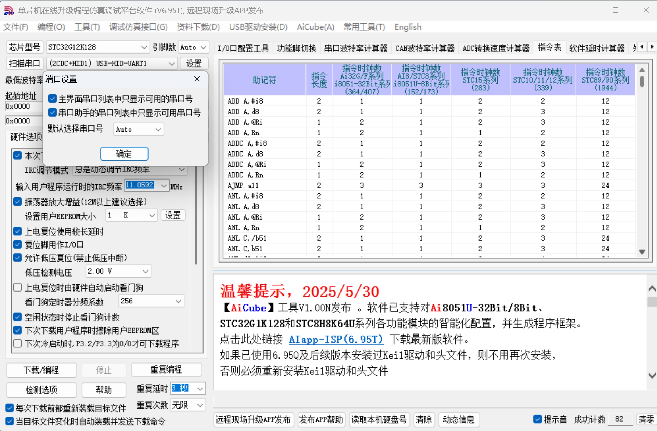Click the message panel scroll-down chevron

coord(652,375)
